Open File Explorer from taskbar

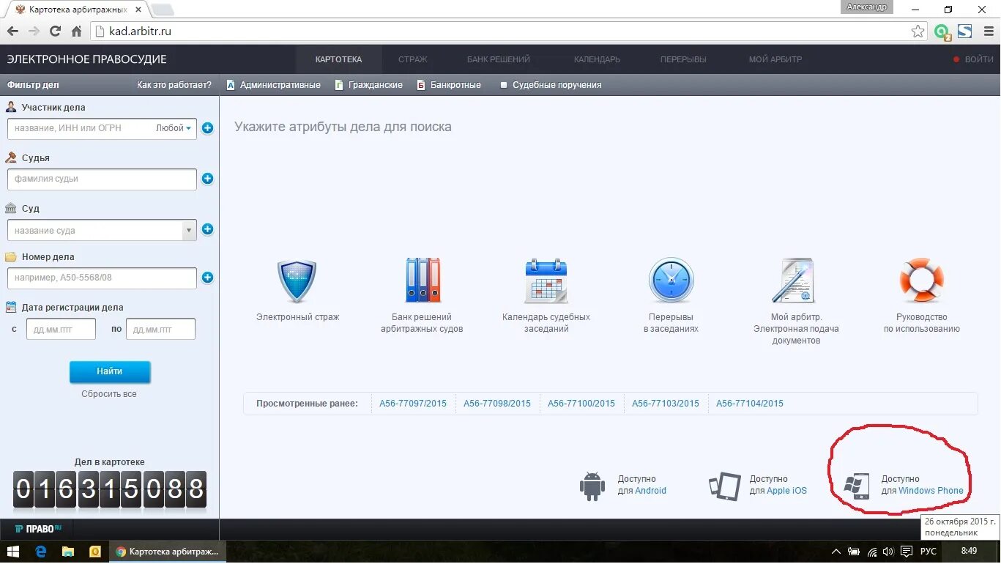tap(67, 551)
